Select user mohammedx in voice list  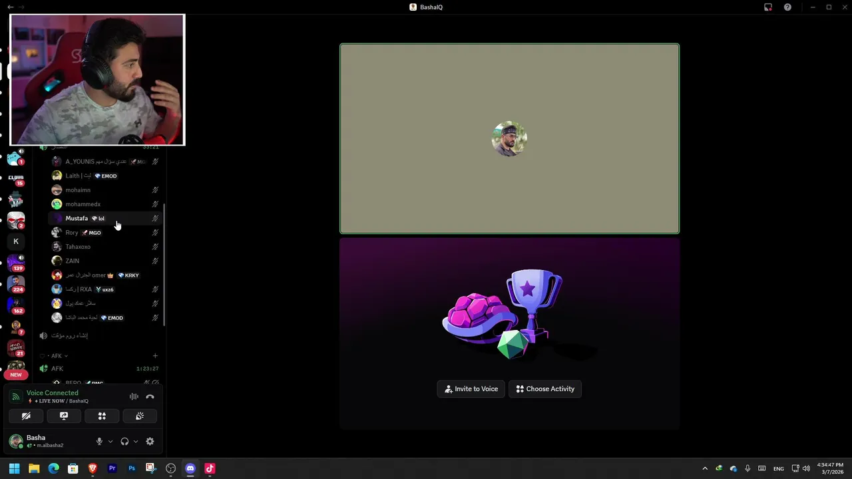coord(105,204)
